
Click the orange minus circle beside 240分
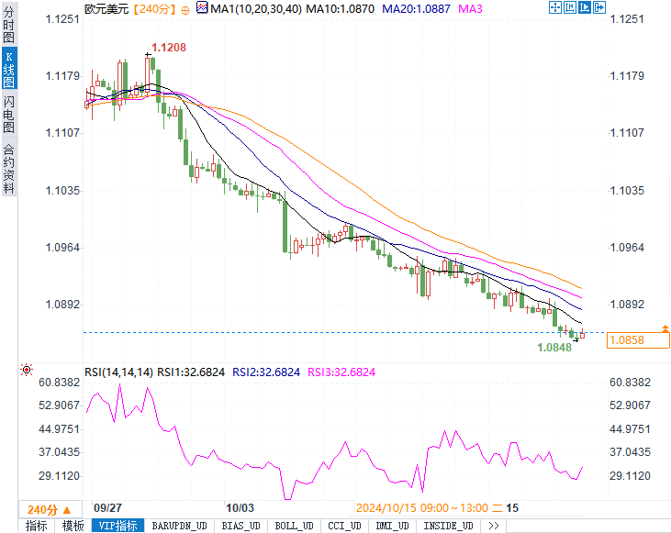tap(186, 8)
